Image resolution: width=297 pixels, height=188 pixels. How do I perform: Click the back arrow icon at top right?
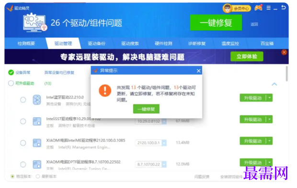point(284,8)
